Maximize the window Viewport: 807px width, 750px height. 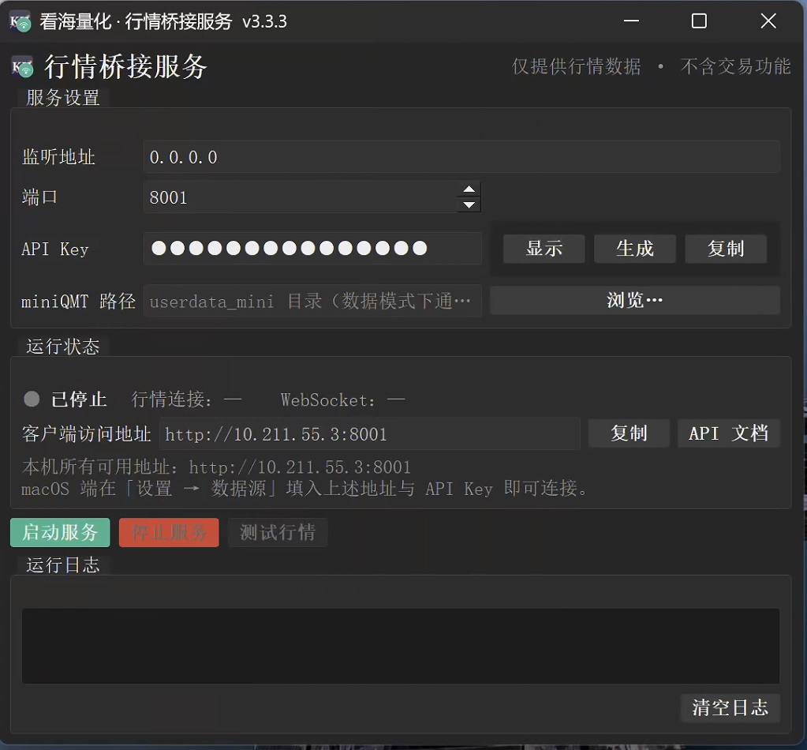[699, 21]
